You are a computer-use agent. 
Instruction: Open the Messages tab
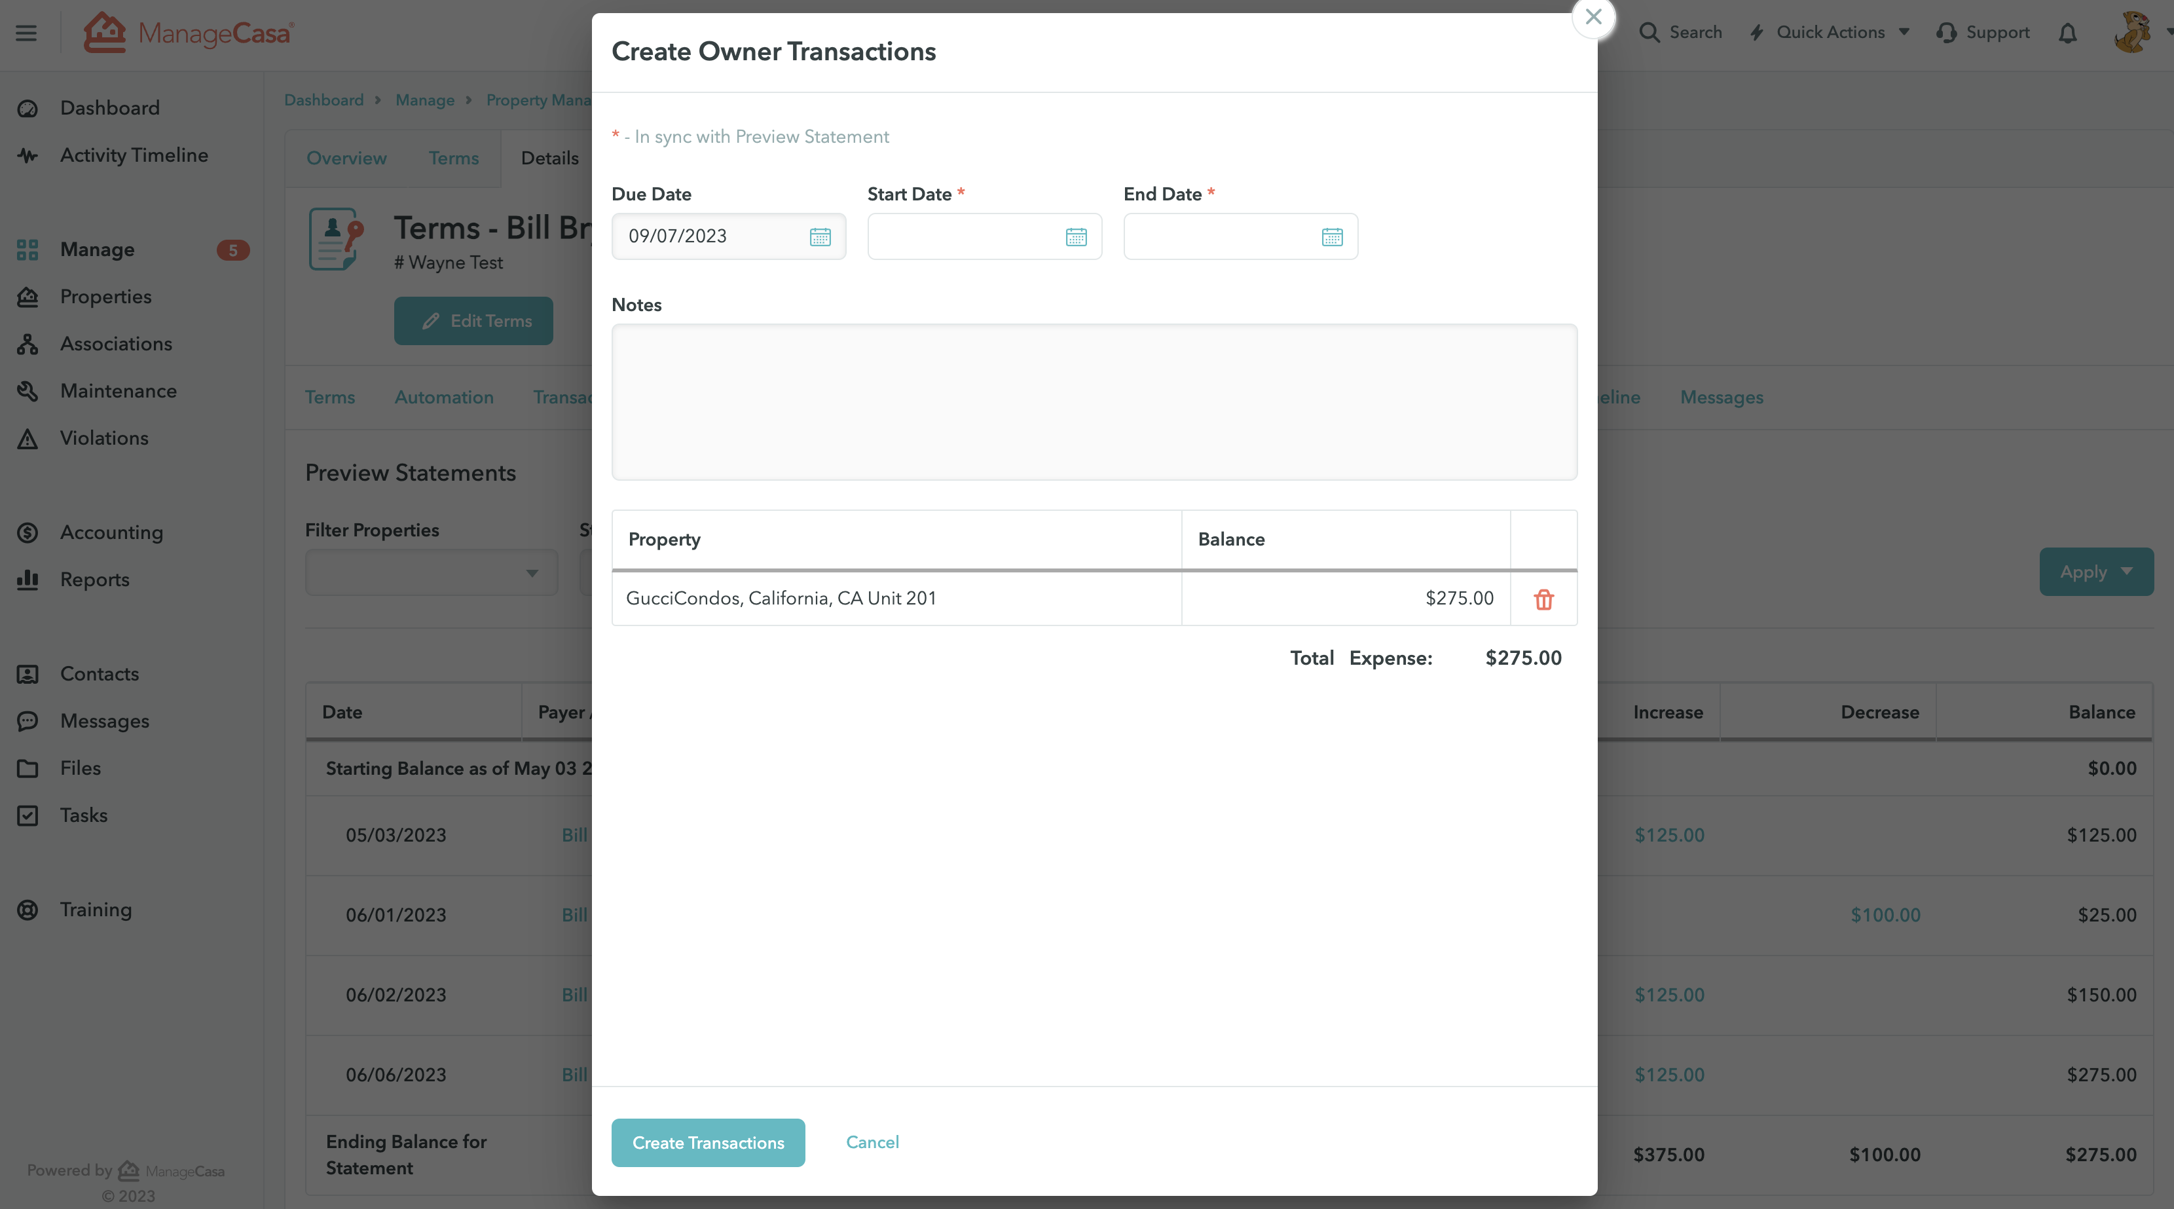click(1721, 398)
